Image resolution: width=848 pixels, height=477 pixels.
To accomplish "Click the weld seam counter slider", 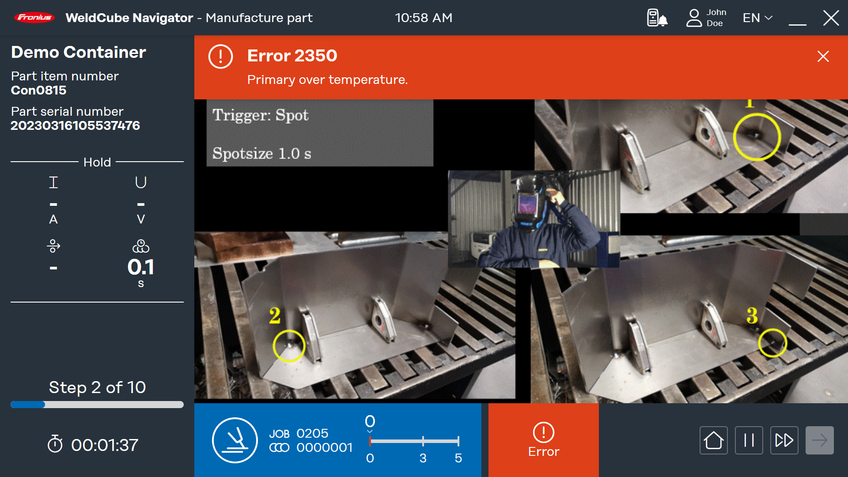I will (x=414, y=441).
